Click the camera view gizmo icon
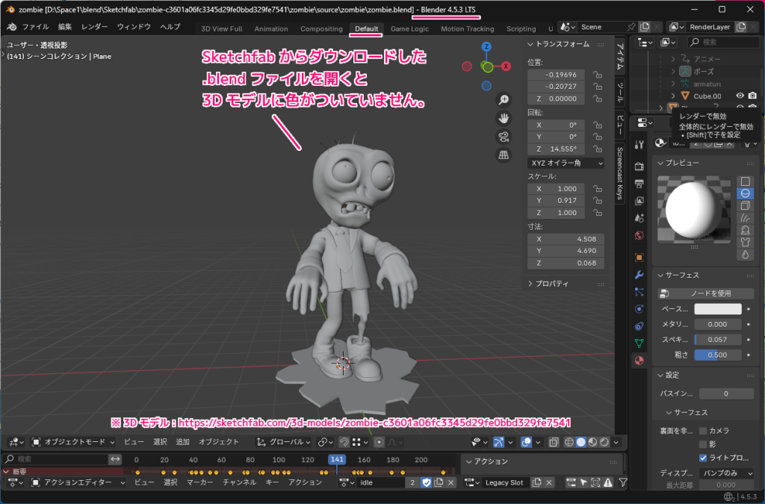 504,137
